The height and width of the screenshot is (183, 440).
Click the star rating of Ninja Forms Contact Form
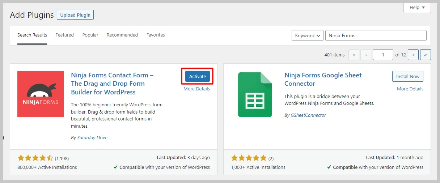35,158
